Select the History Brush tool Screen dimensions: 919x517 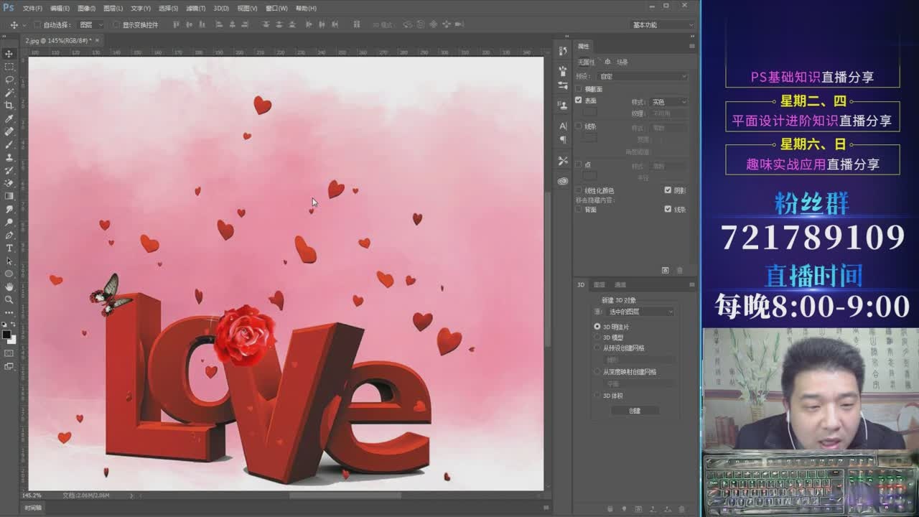9,170
